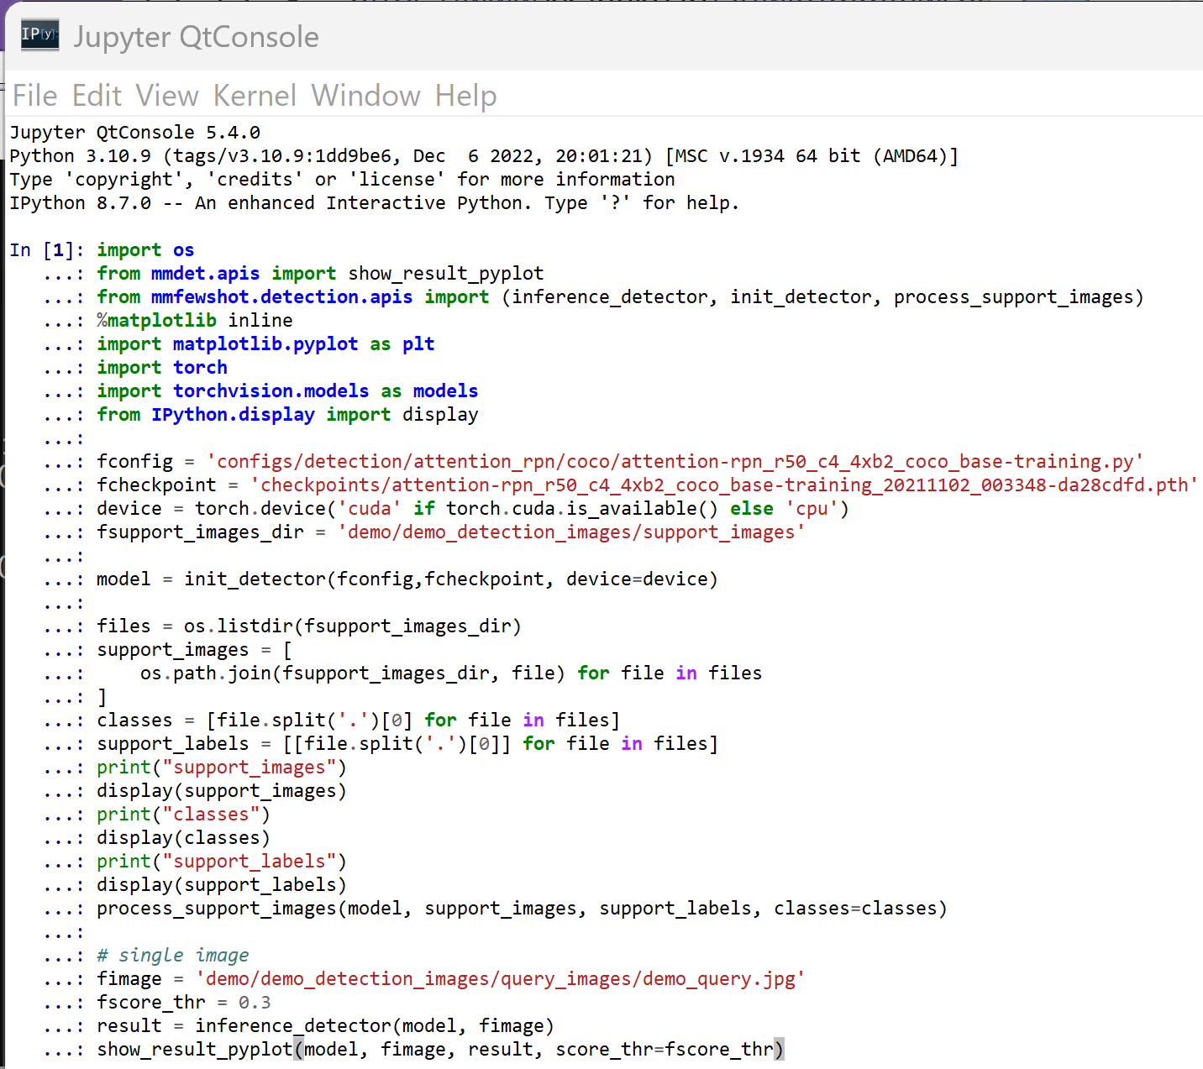Click the 'fscore_thr = 0.3' line

coord(184,1003)
